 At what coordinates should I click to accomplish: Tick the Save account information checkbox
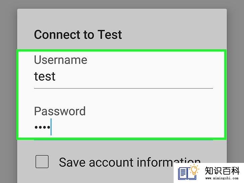pyautogui.click(x=42, y=162)
